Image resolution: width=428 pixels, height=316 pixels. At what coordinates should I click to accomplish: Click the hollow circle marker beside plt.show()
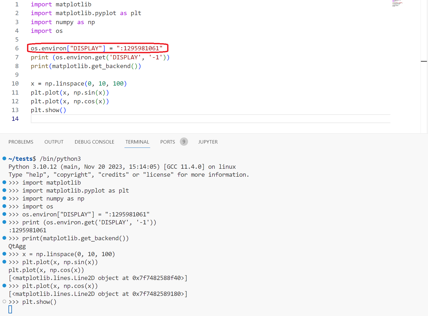(4, 301)
